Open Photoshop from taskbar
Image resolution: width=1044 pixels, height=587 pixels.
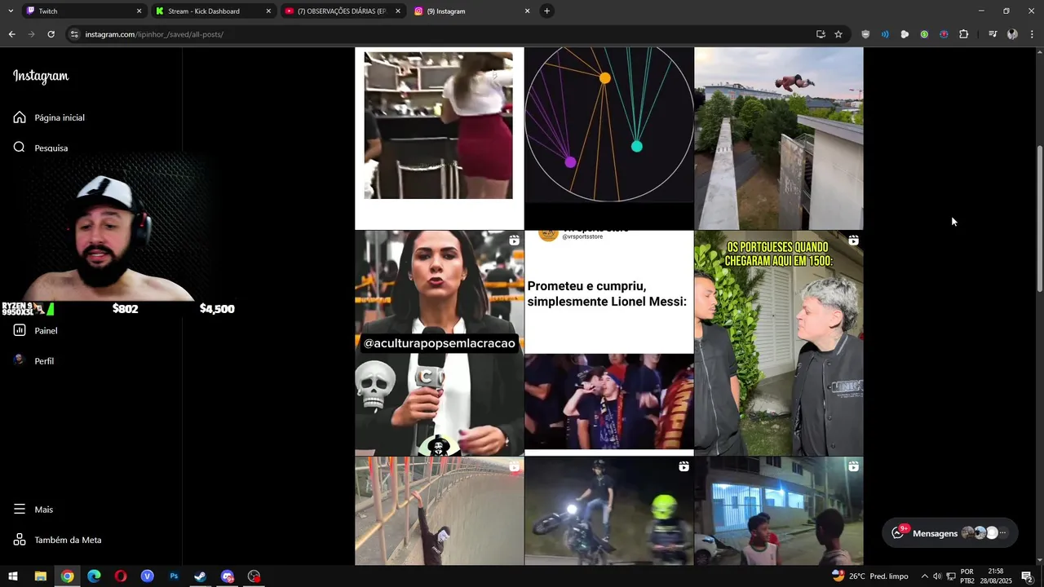[x=174, y=576]
